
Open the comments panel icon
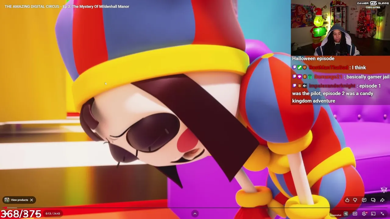(364, 200)
